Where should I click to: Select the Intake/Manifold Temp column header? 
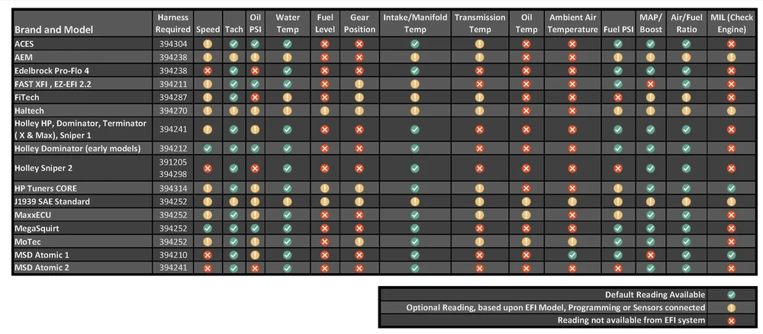coord(414,24)
